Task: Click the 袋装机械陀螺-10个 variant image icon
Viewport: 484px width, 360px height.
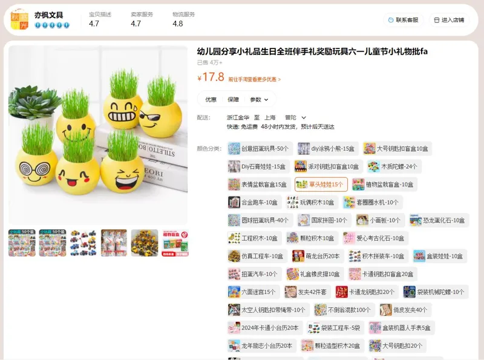Action: click(410, 292)
